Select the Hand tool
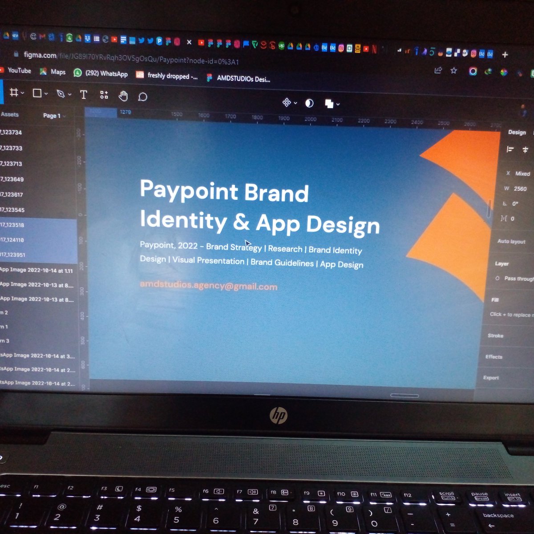This screenshot has height=534, width=534. (123, 96)
